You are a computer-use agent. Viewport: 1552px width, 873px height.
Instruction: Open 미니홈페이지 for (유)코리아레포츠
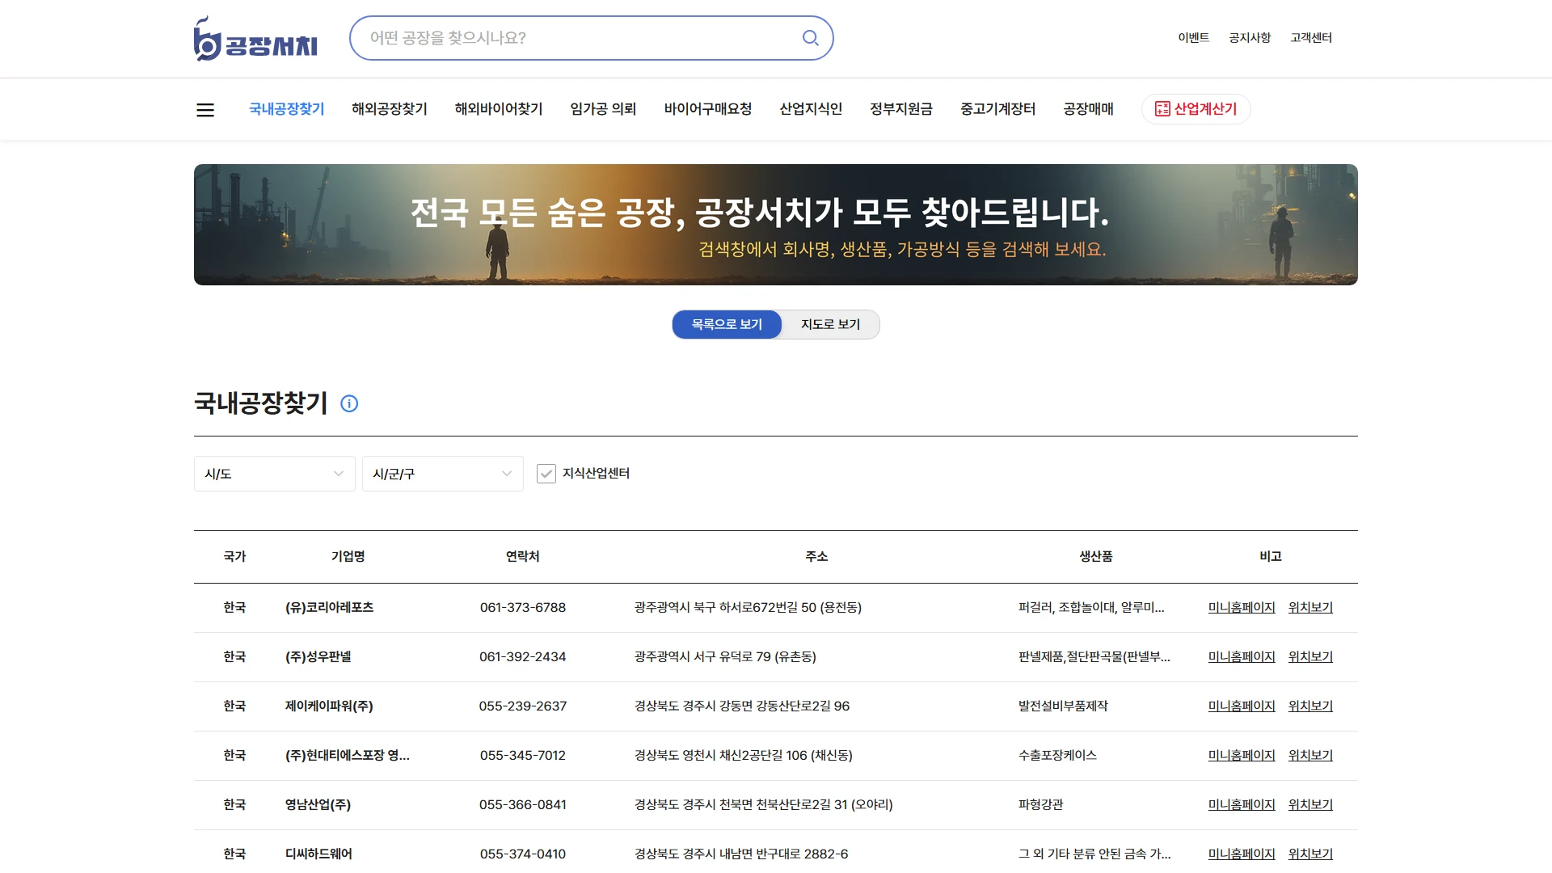[x=1242, y=608]
